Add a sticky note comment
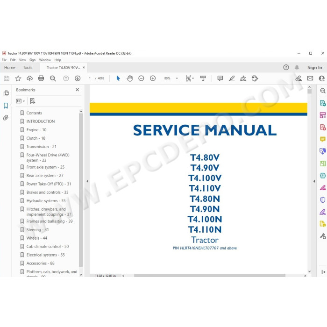327x327 pixels. tap(220, 78)
